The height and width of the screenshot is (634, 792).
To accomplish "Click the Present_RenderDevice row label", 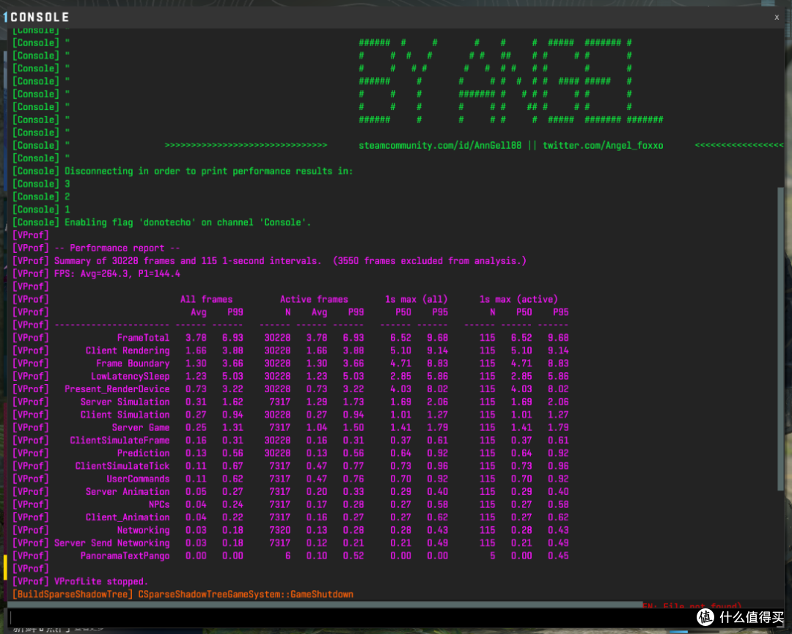I will click(x=117, y=389).
